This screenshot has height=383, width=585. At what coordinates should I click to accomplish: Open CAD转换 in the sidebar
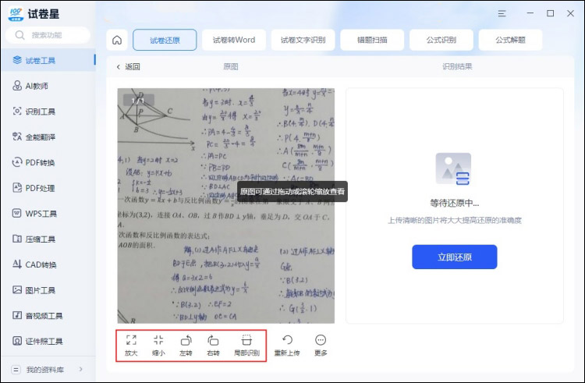(x=48, y=264)
